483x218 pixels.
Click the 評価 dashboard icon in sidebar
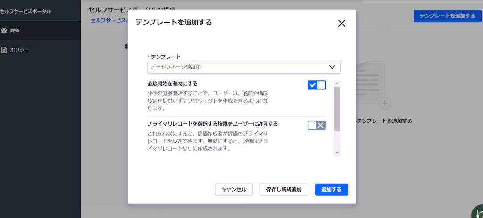coord(4,31)
